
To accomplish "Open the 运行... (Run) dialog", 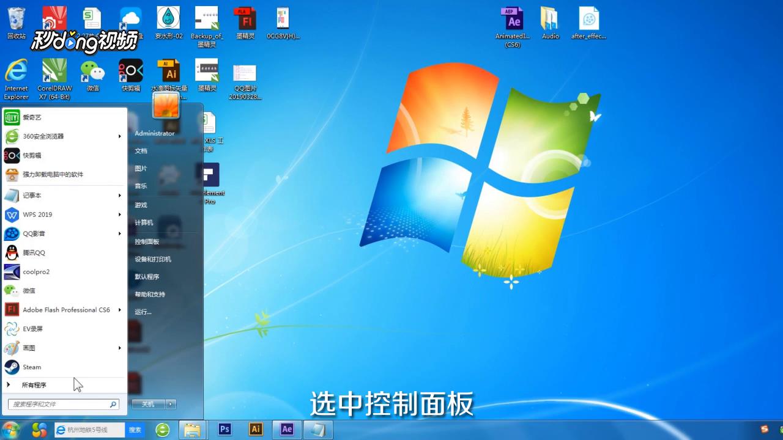I will tap(143, 312).
